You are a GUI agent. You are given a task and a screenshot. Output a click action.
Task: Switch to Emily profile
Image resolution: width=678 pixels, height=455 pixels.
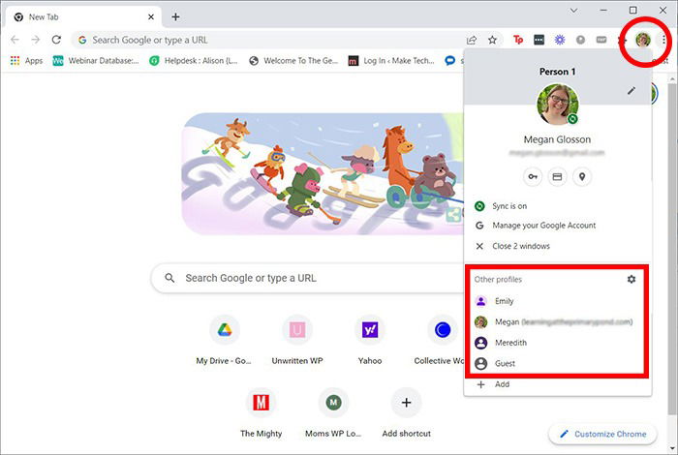click(x=557, y=301)
